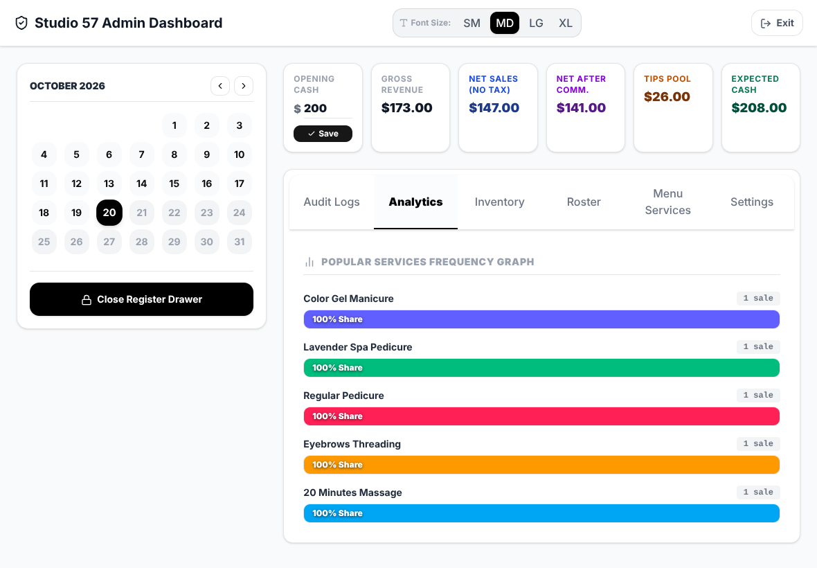The image size is (817, 568).
Task: Set font size to LG
Action: (x=536, y=23)
